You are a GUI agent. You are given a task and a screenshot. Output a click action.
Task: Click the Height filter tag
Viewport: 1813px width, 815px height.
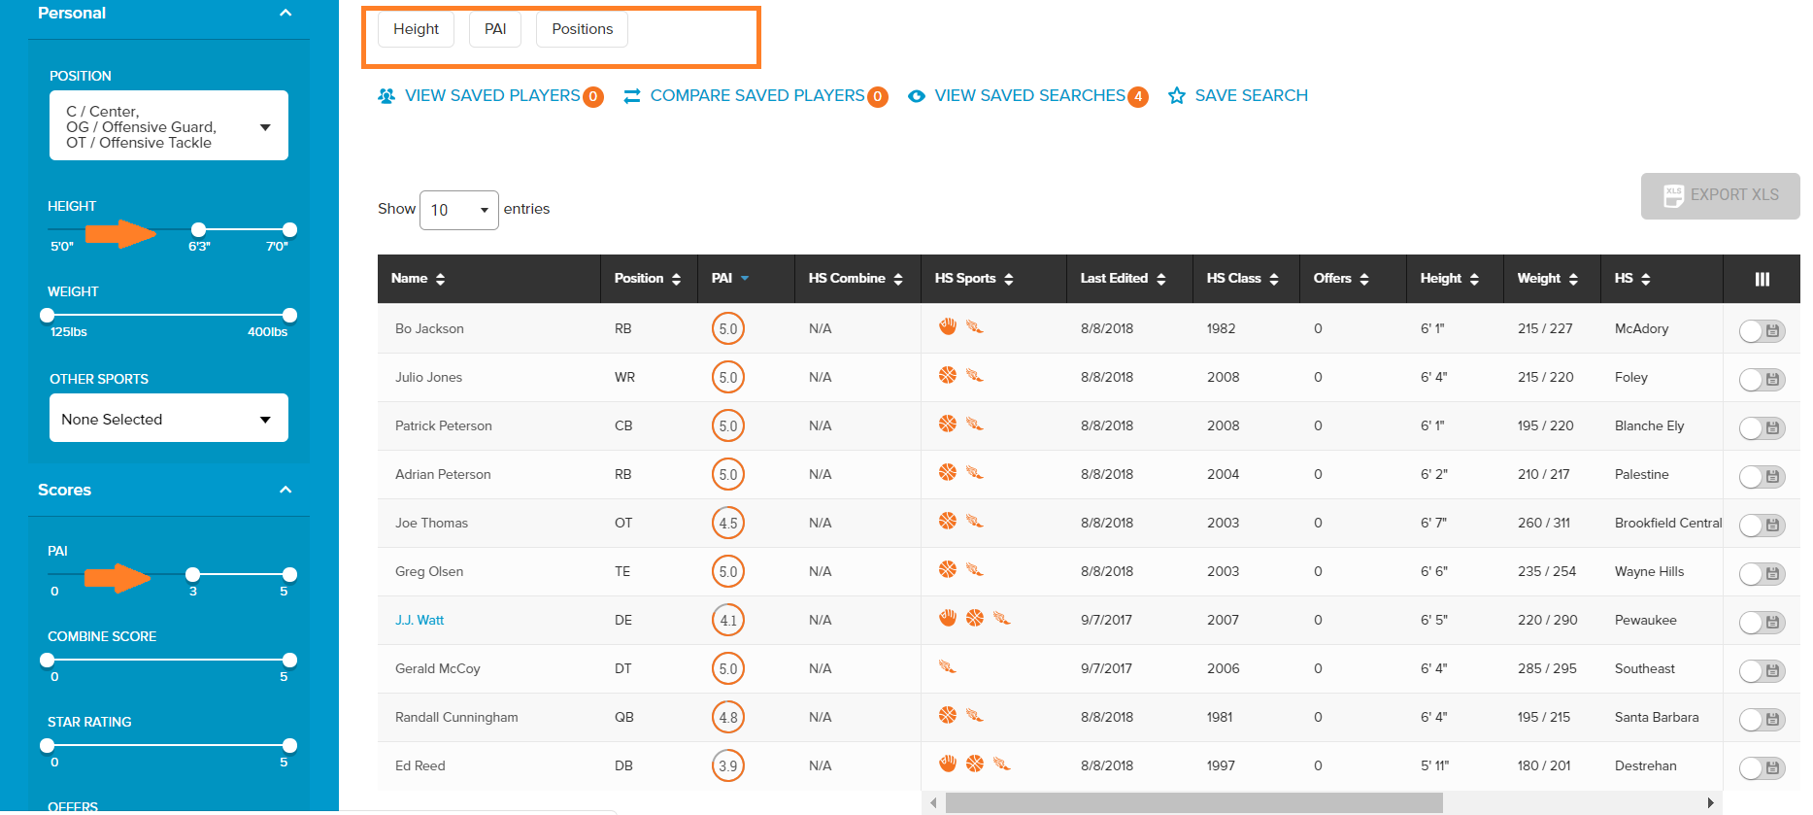click(x=417, y=29)
